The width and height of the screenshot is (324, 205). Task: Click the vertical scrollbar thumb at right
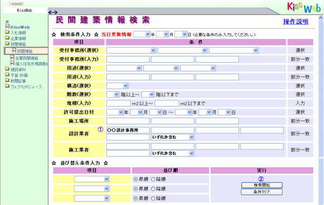tap(321, 88)
